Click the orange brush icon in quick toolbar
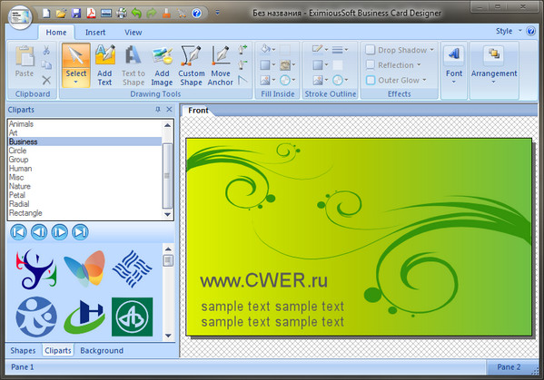 tap(166, 14)
